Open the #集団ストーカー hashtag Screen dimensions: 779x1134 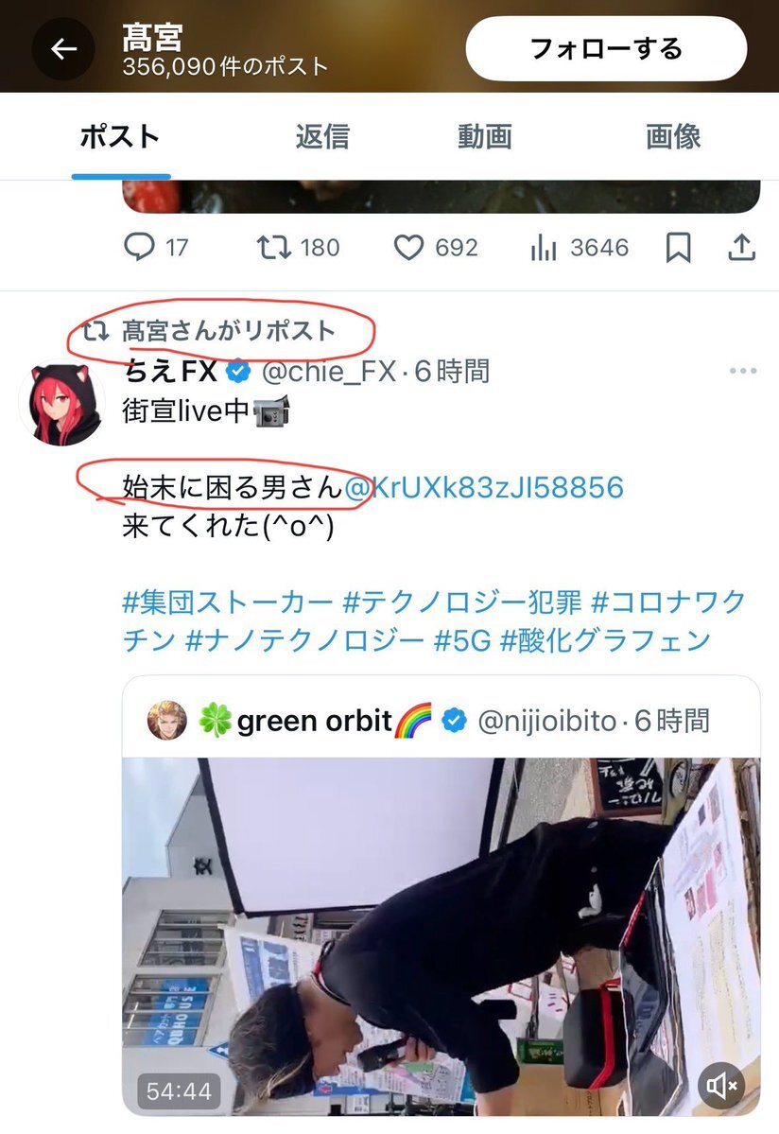[228, 602]
